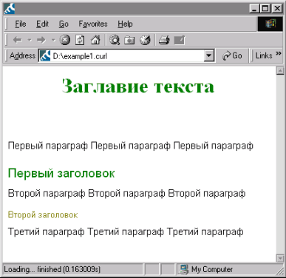Maximize the browser window
This screenshot has height=278, width=286.
[265, 9]
